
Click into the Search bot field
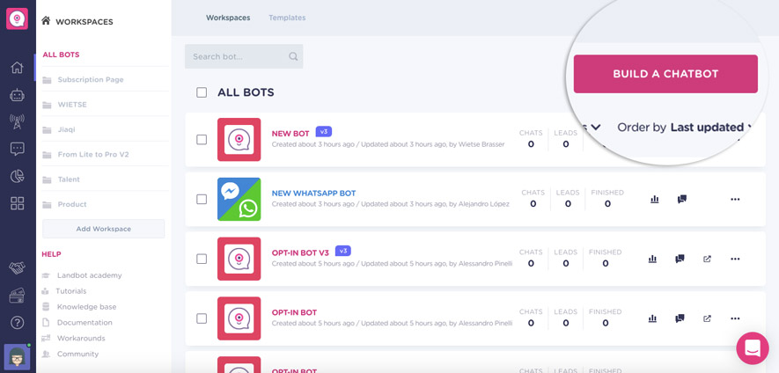244,56
